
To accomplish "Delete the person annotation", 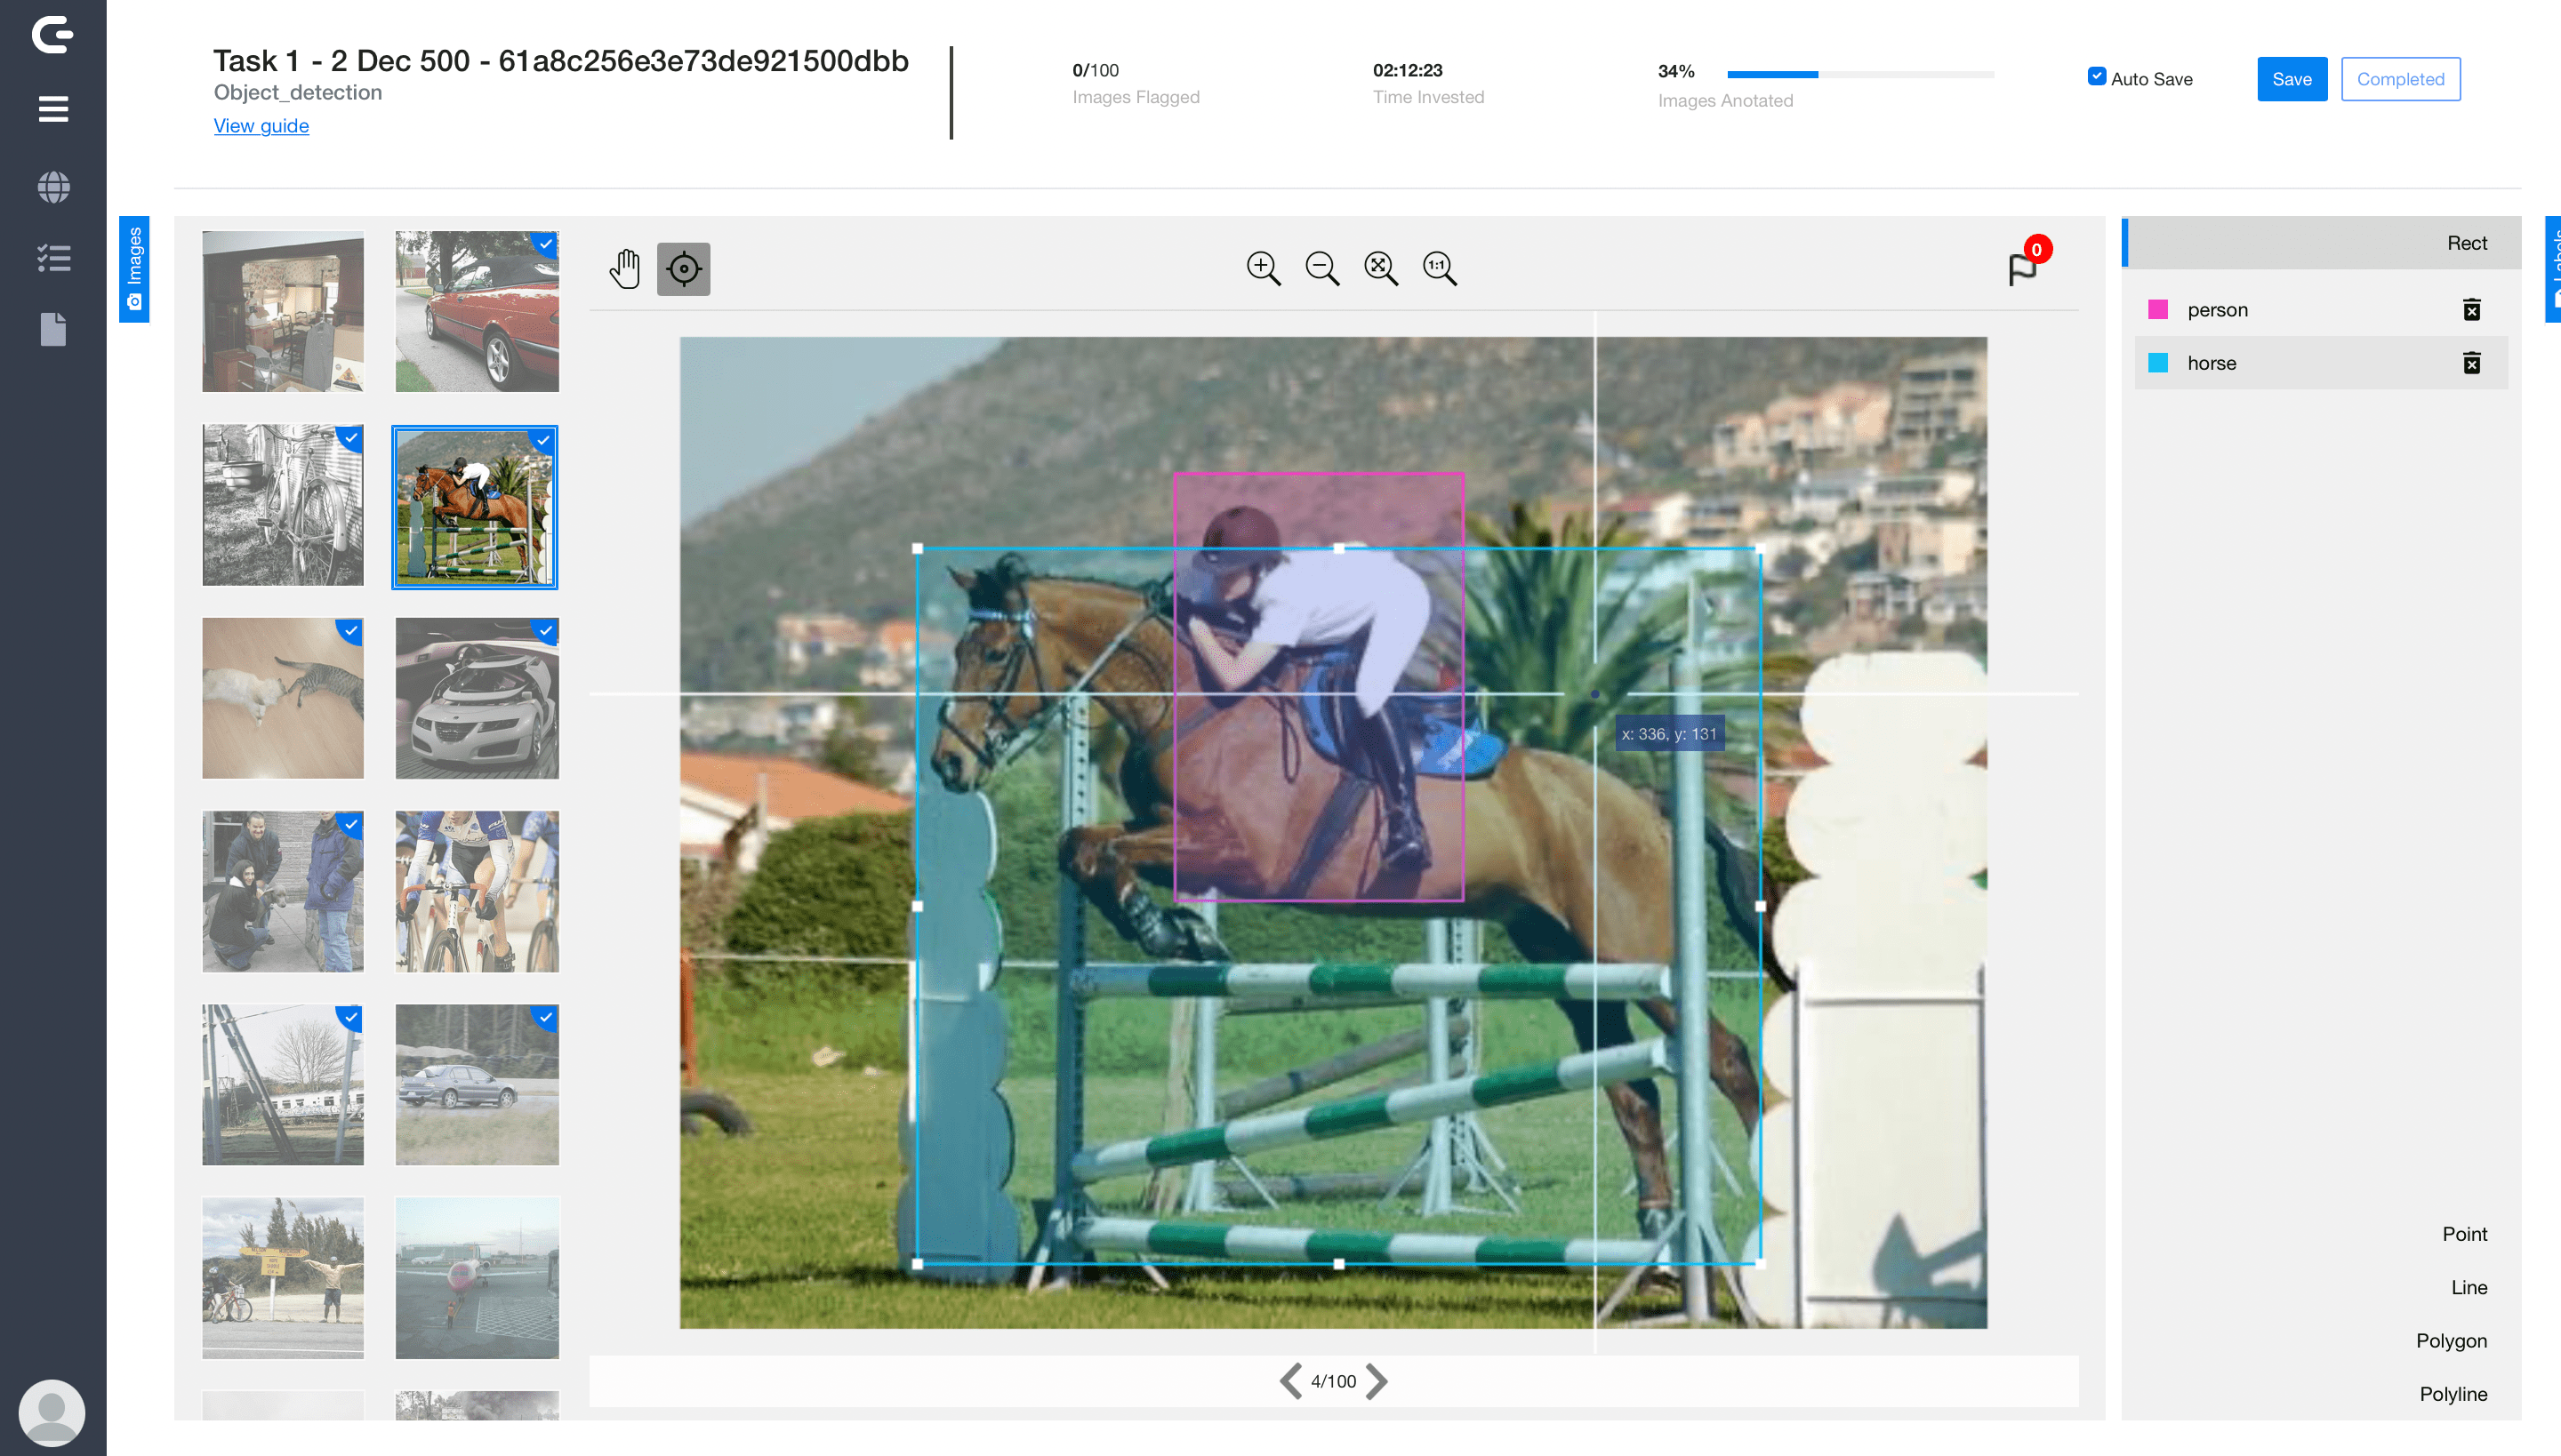I will tap(2471, 310).
